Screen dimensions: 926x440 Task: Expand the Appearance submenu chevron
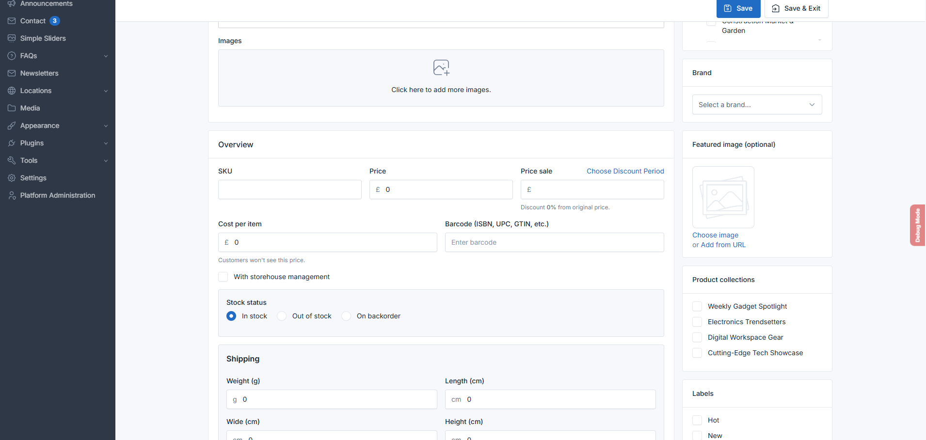106,126
